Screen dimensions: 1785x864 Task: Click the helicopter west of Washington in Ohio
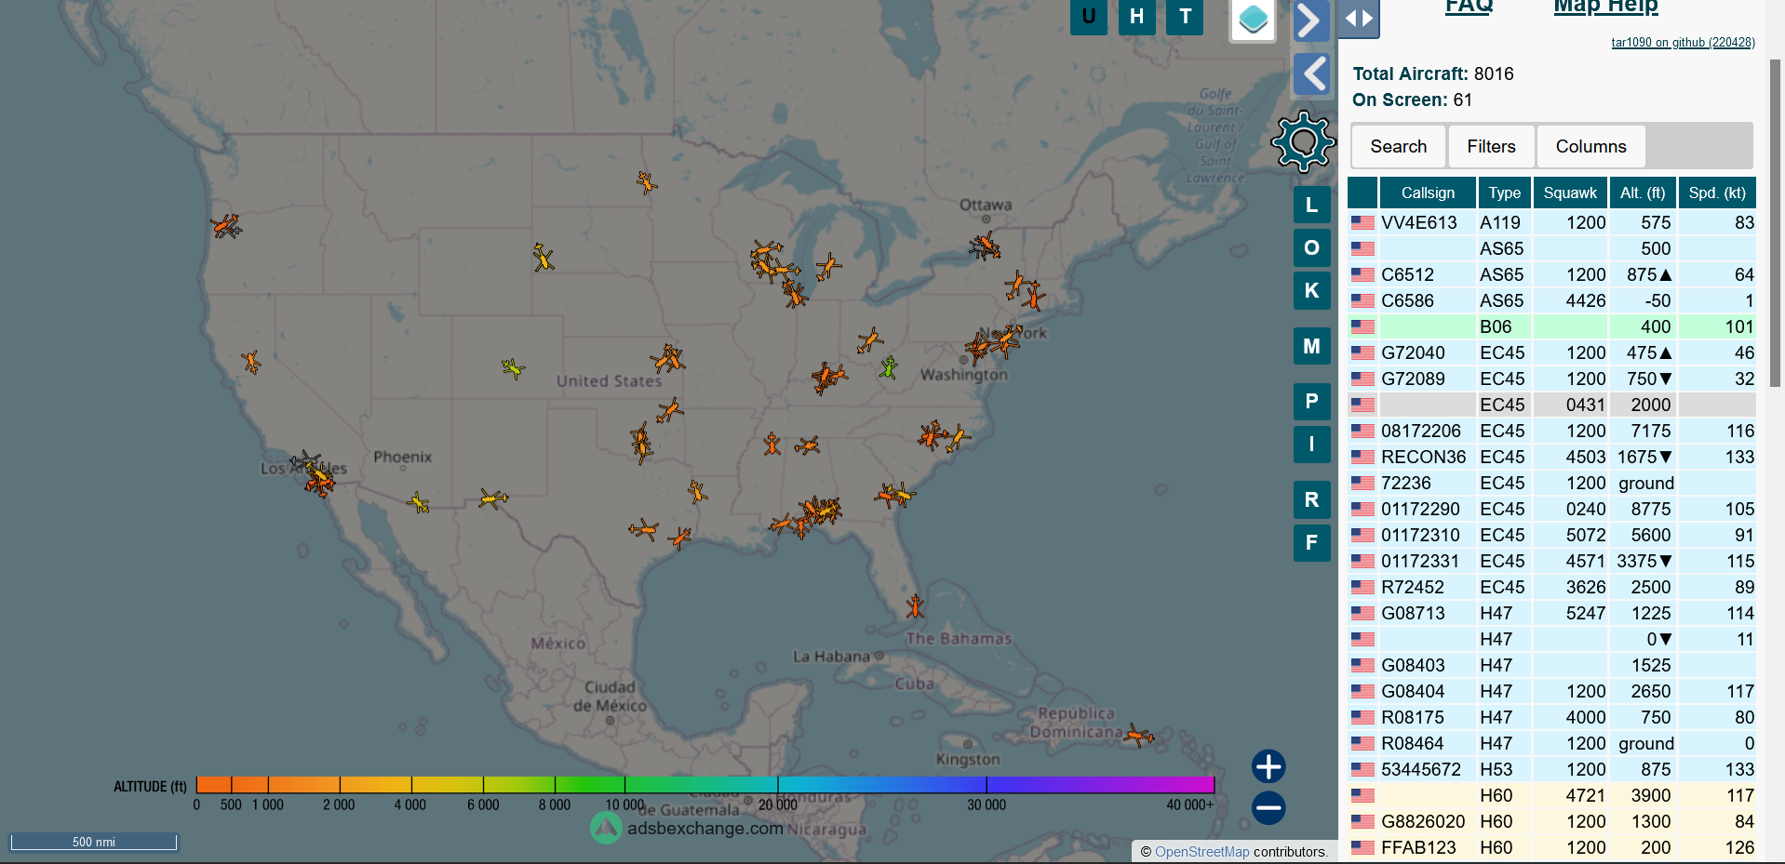(870, 339)
